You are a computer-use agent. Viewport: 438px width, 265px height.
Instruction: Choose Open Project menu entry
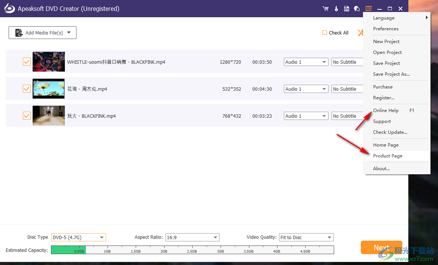[397, 52]
